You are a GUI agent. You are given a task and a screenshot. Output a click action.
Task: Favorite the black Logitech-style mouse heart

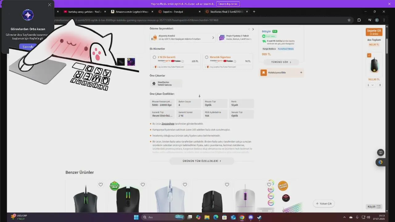227,184
